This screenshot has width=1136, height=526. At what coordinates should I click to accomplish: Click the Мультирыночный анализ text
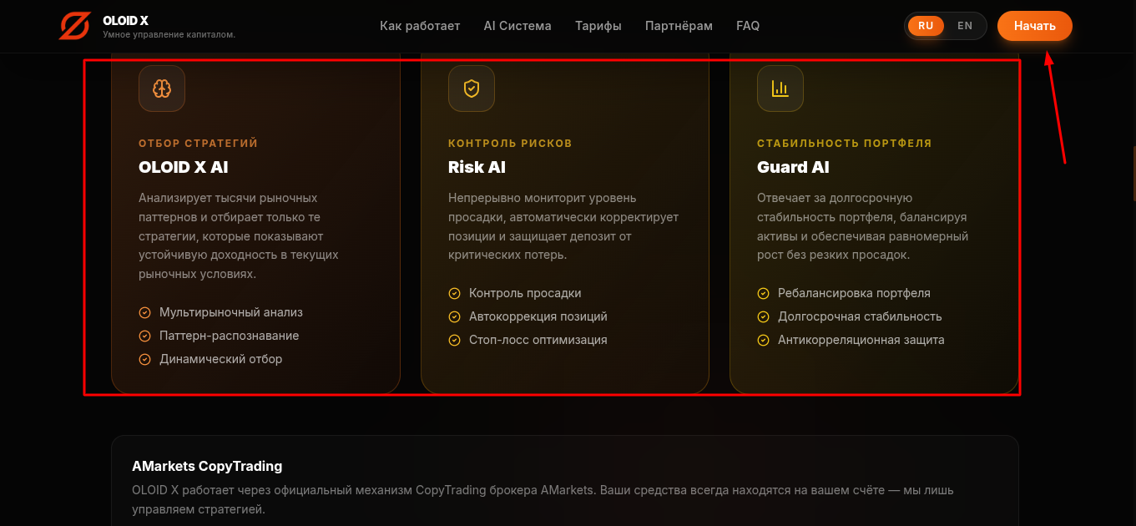[x=231, y=312]
